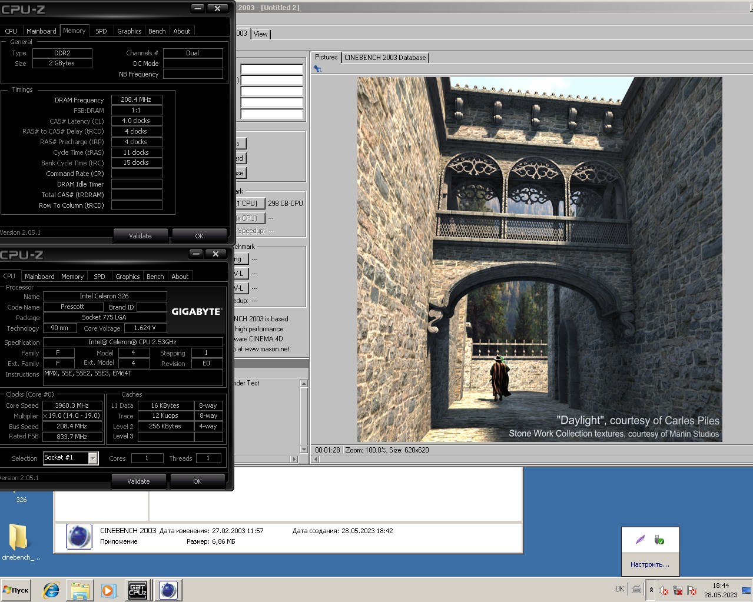The image size is (753, 602).
Task: Click the FSB:DRAM value 1:1
Action: 137,111
